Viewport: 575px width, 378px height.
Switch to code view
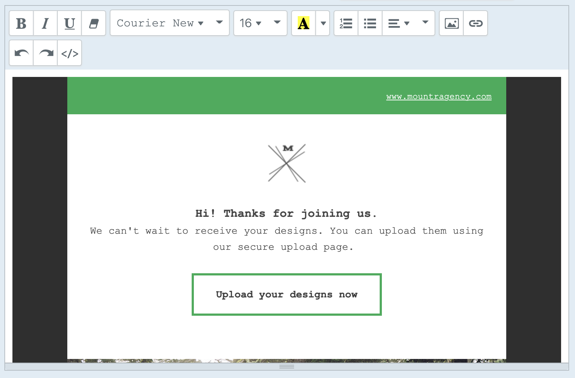coord(69,53)
